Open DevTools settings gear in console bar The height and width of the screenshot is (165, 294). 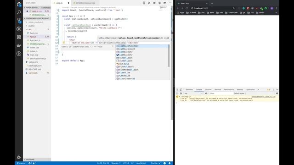coord(277,93)
